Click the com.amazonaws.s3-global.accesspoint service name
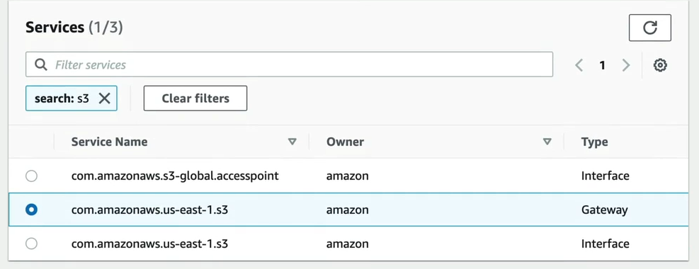 (x=175, y=176)
